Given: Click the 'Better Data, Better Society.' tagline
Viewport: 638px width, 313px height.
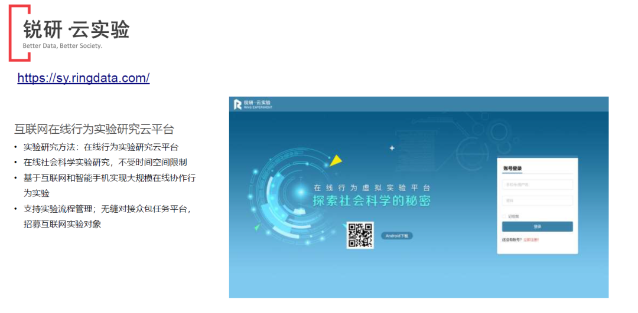Looking at the screenshot, I should click(x=62, y=46).
